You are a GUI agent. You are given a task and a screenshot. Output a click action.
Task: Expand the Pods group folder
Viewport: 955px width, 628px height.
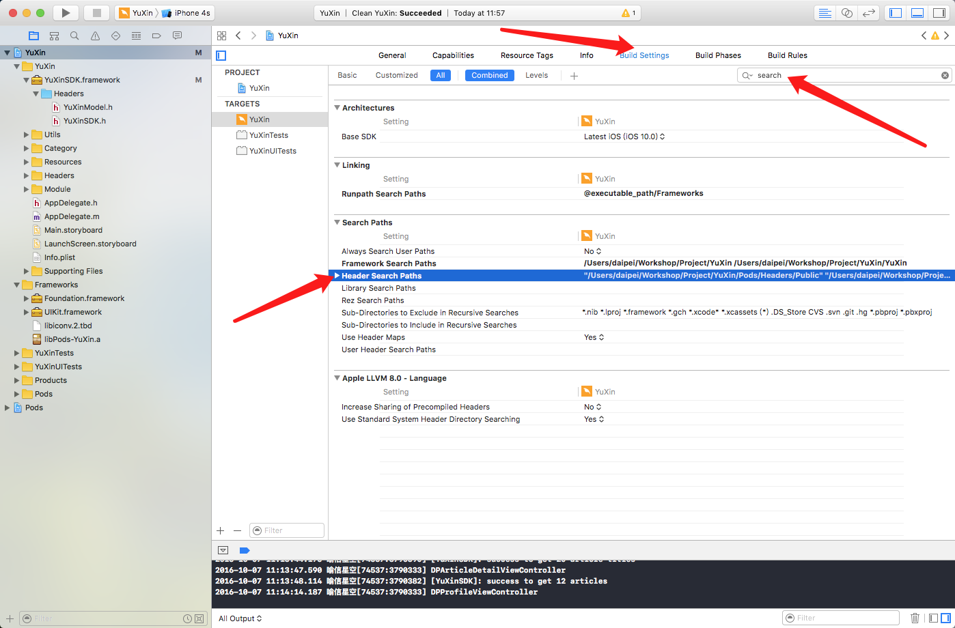pyautogui.click(x=16, y=394)
